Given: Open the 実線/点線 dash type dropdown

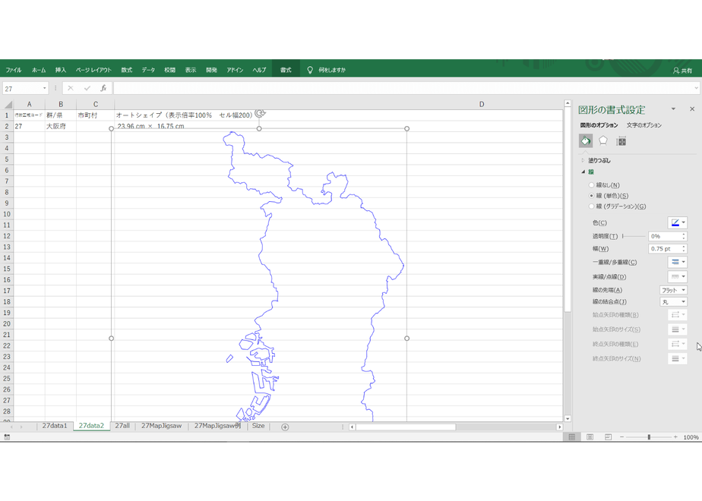Looking at the screenshot, I should coord(678,276).
